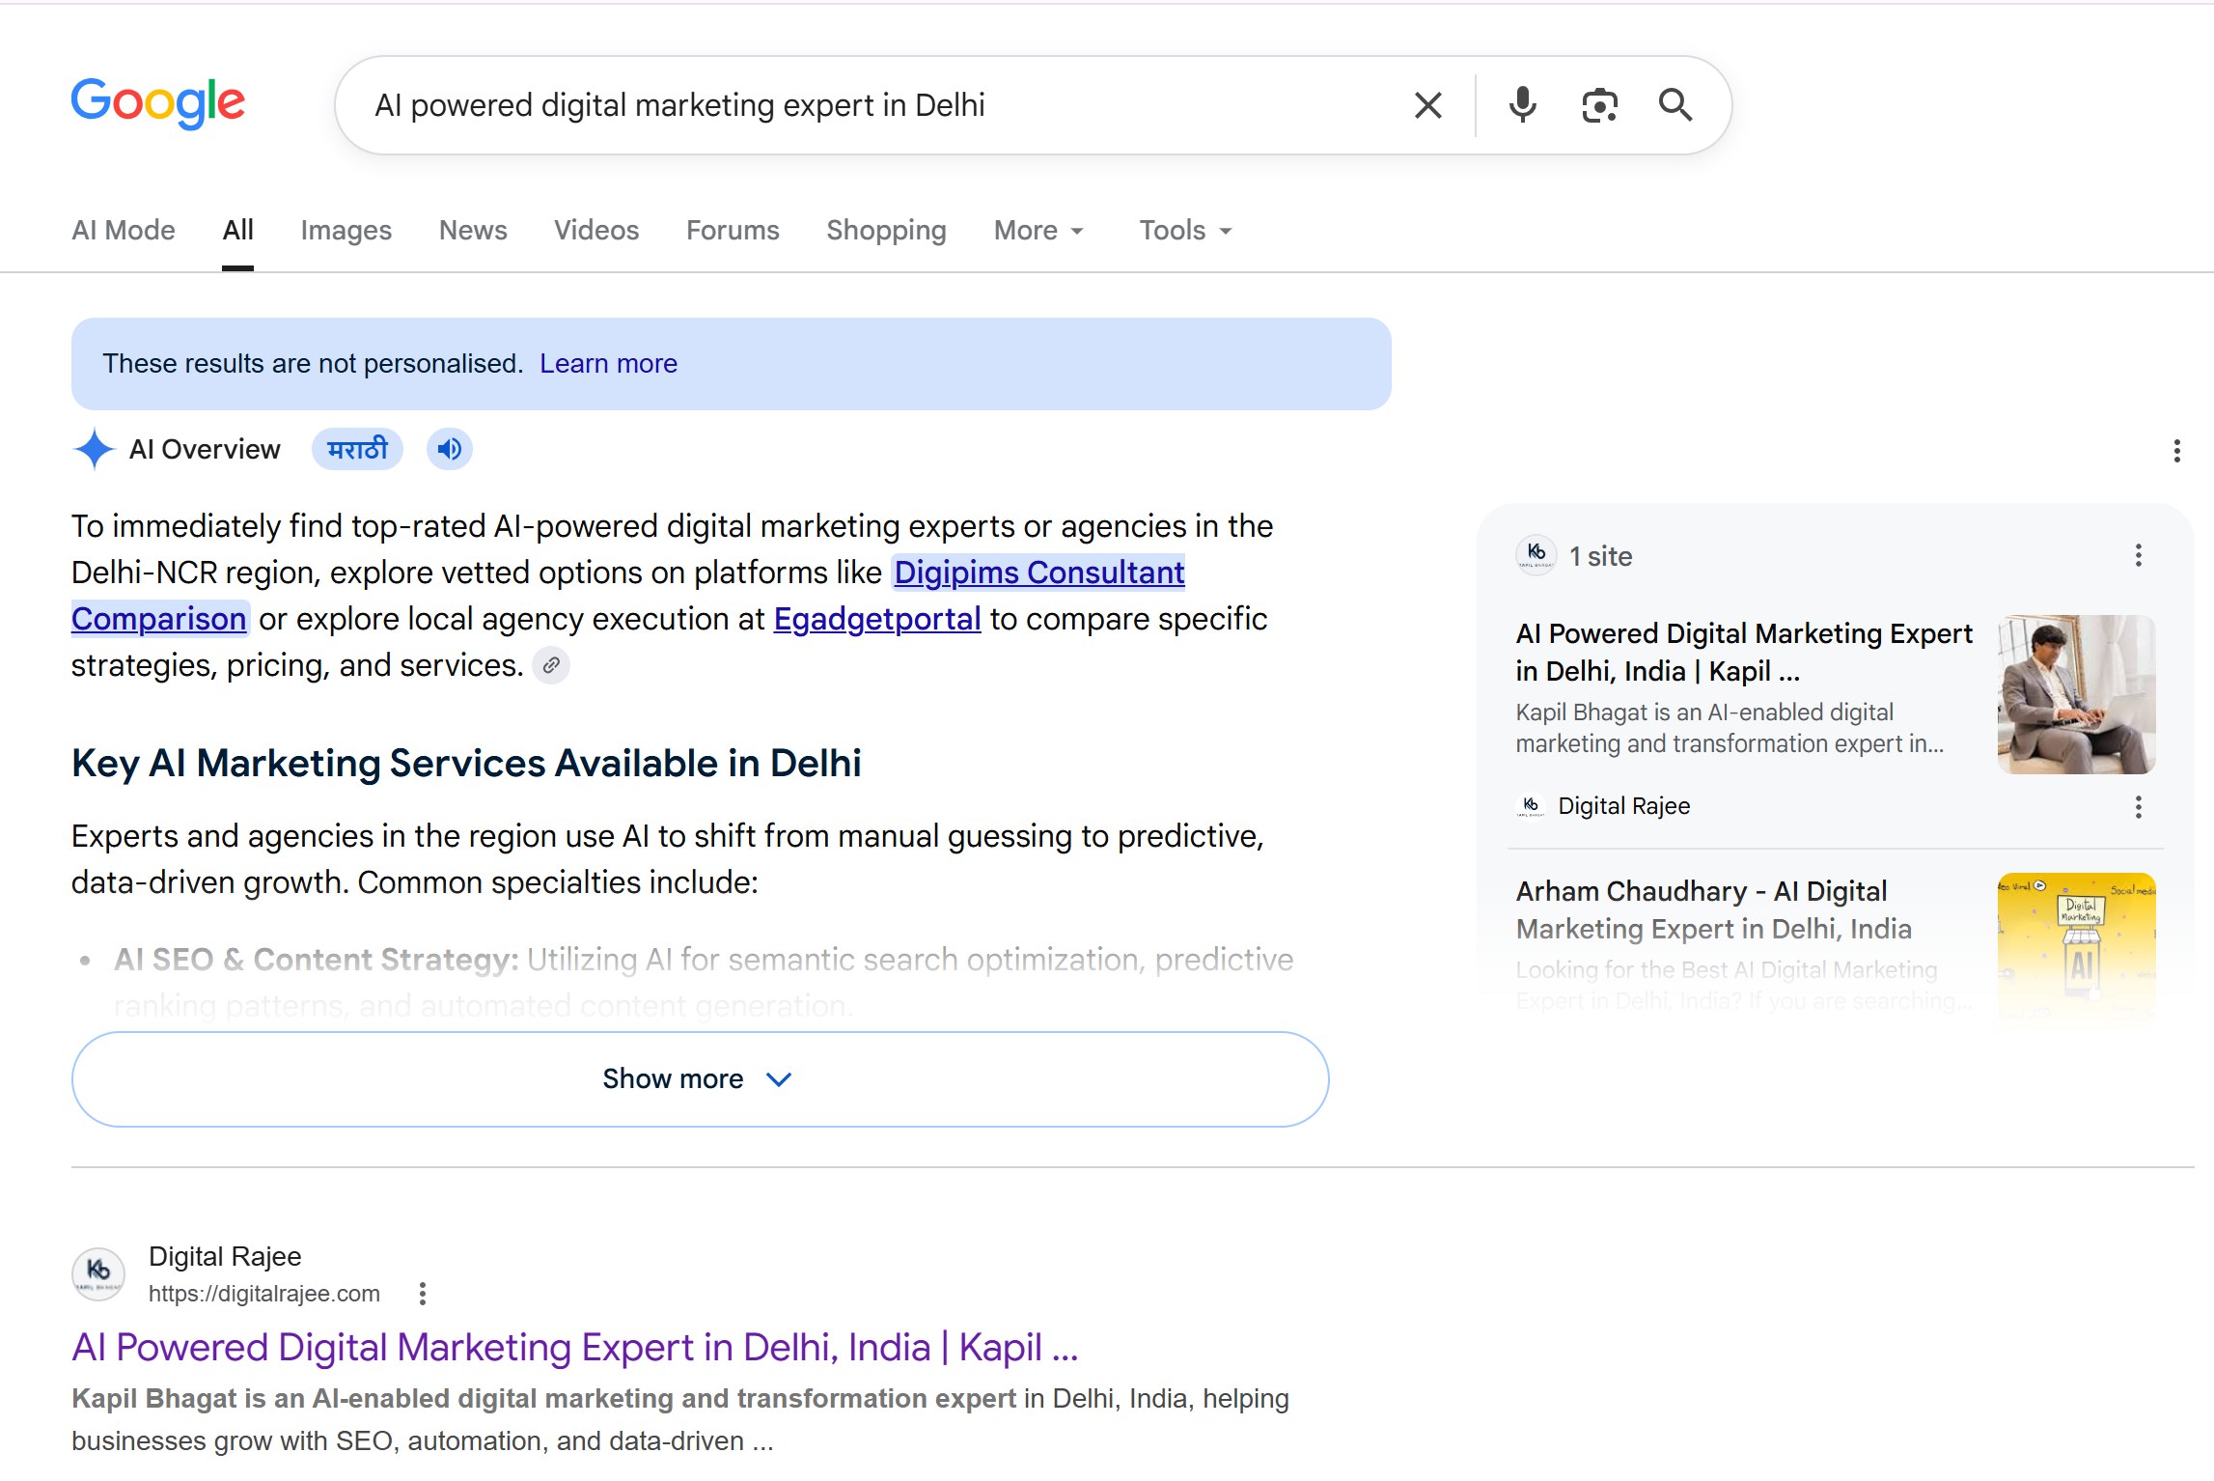This screenshot has width=2214, height=1481.
Task: Open Kapil source card title
Action: (x=1743, y=652)
